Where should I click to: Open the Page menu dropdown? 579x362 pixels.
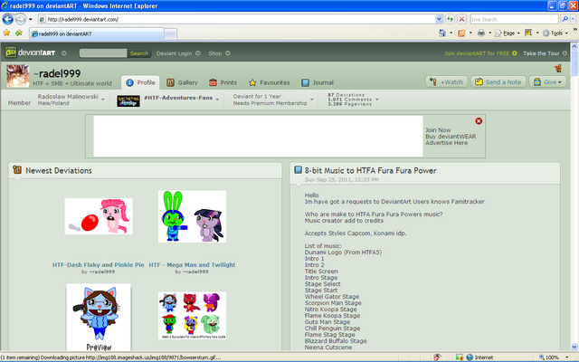[x=508, y=33]
